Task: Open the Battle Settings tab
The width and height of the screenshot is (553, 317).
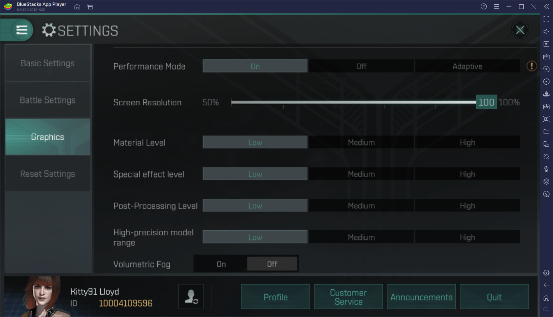Action: [48, 100]
